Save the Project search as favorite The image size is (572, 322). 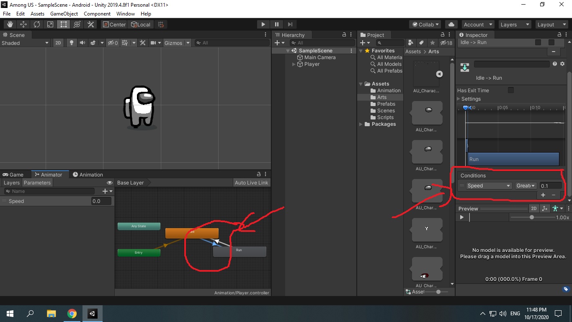click(x=433, y=43)
